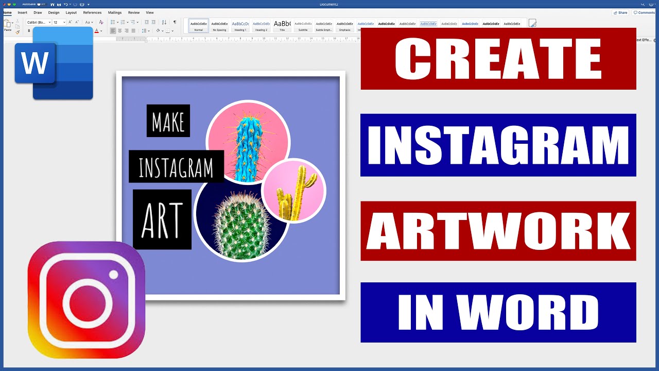
Task: Apply the Heading 2 style
Action: tap(262, 26)
